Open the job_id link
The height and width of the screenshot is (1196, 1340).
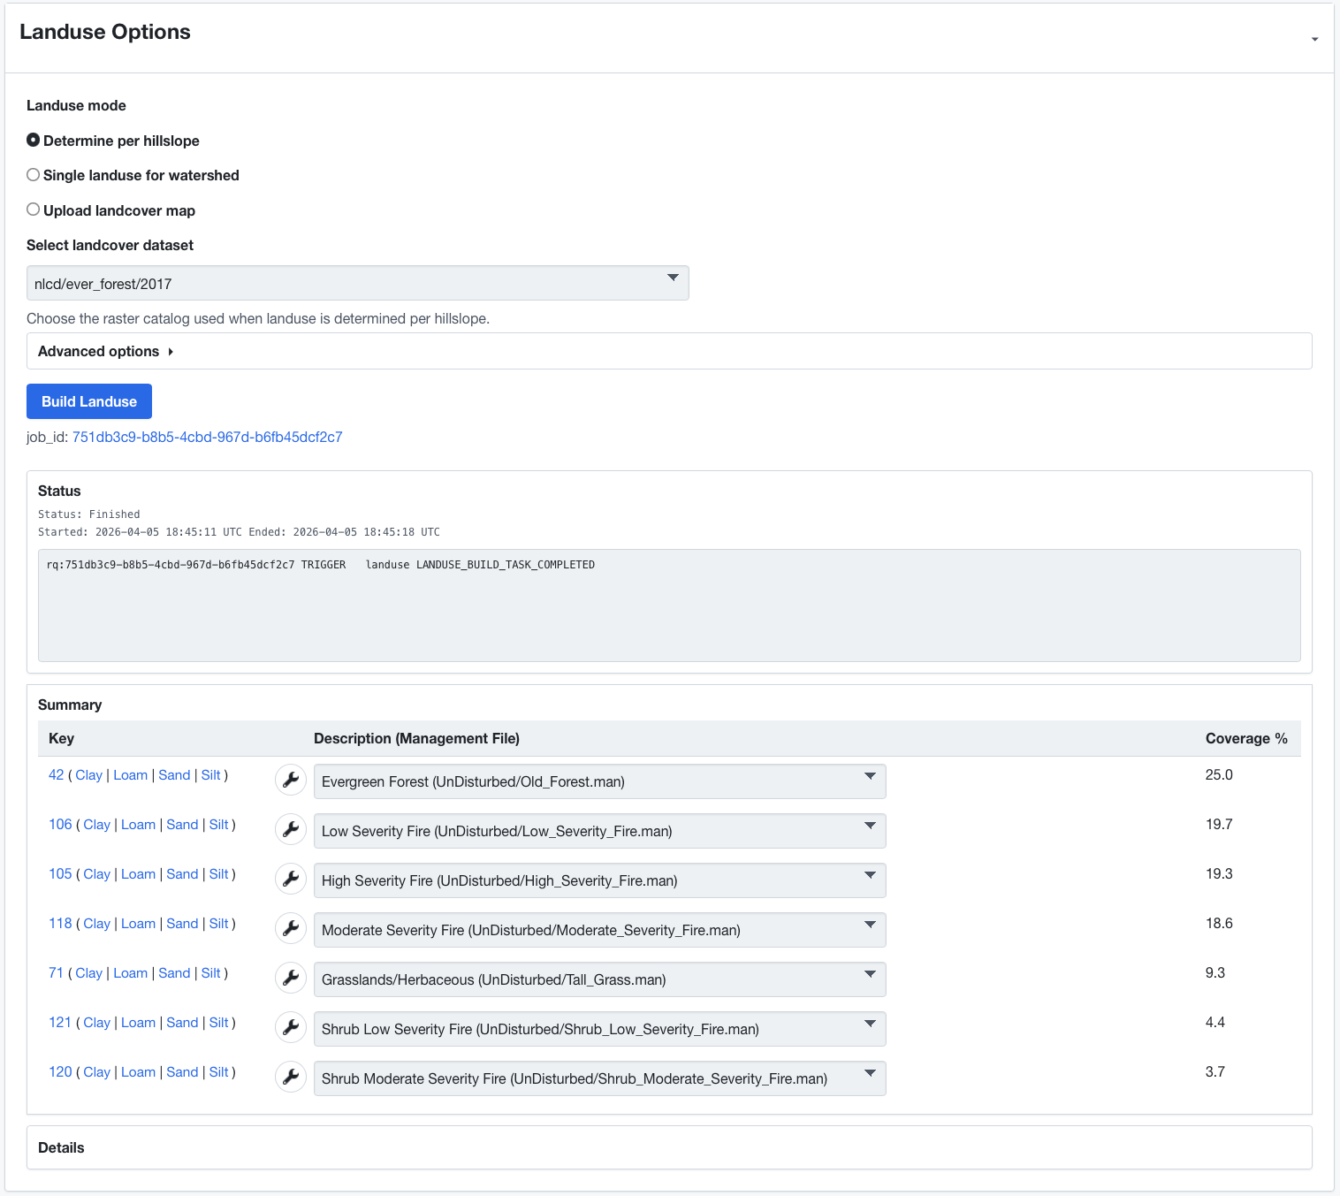point(207,437)
